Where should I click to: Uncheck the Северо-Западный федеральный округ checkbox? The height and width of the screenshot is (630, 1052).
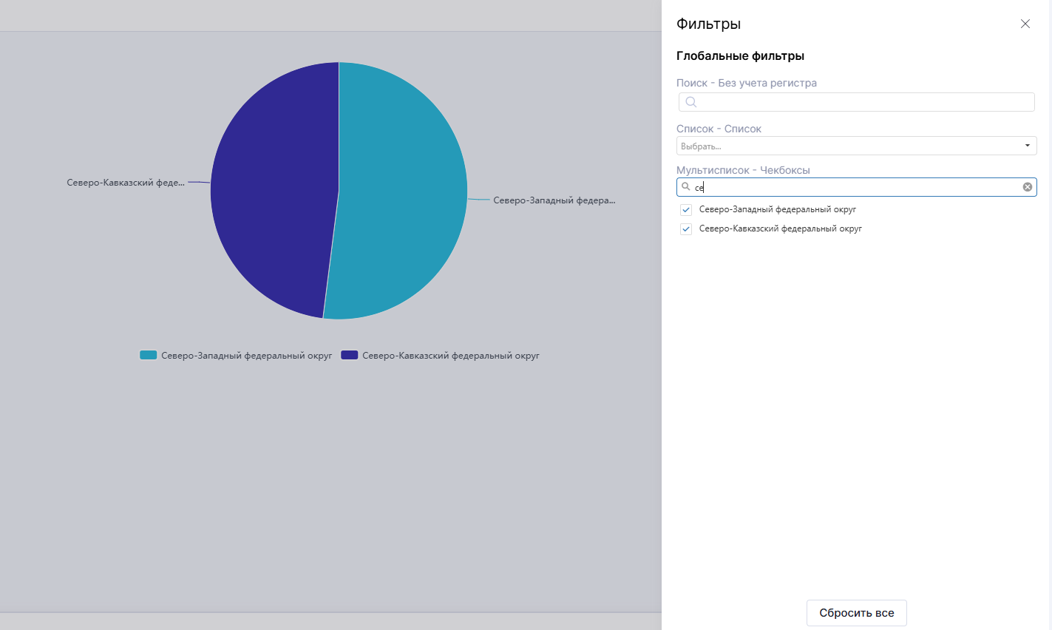coord(686,210)
